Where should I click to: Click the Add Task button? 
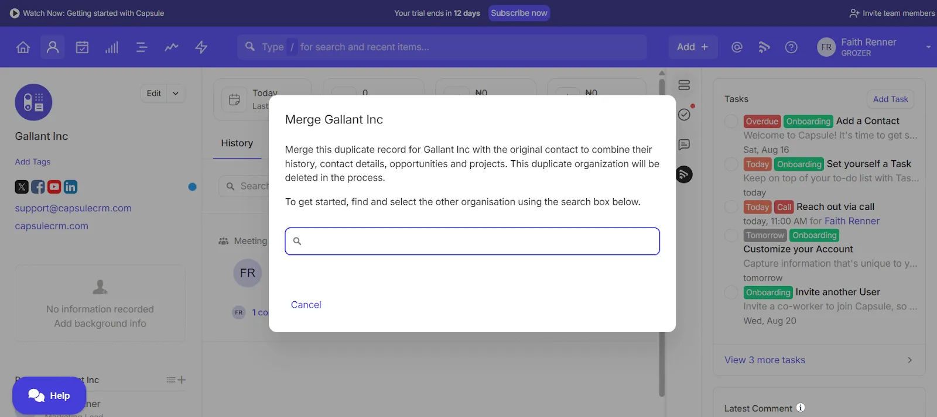tap(890, 99)
